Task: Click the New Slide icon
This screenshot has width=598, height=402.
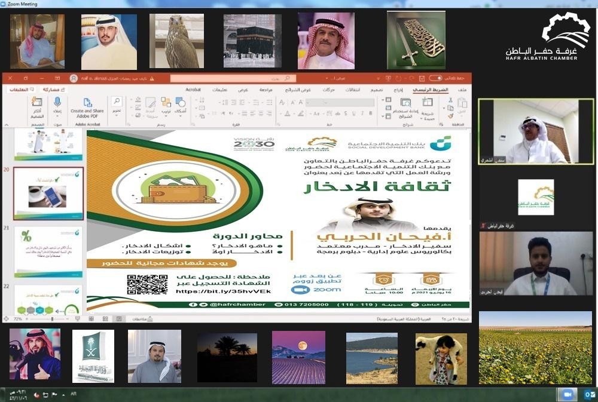Action: (x=427, y=106)
